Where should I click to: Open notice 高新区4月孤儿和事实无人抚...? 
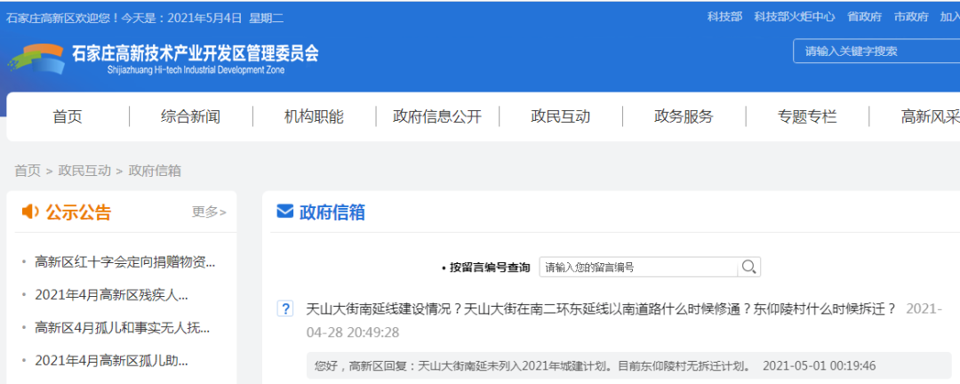click(123, 328)
